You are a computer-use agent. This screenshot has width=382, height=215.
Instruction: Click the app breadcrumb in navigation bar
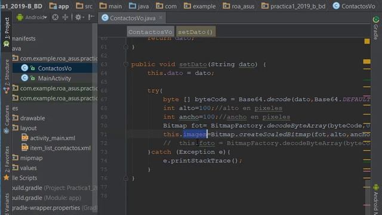(59, 6)
